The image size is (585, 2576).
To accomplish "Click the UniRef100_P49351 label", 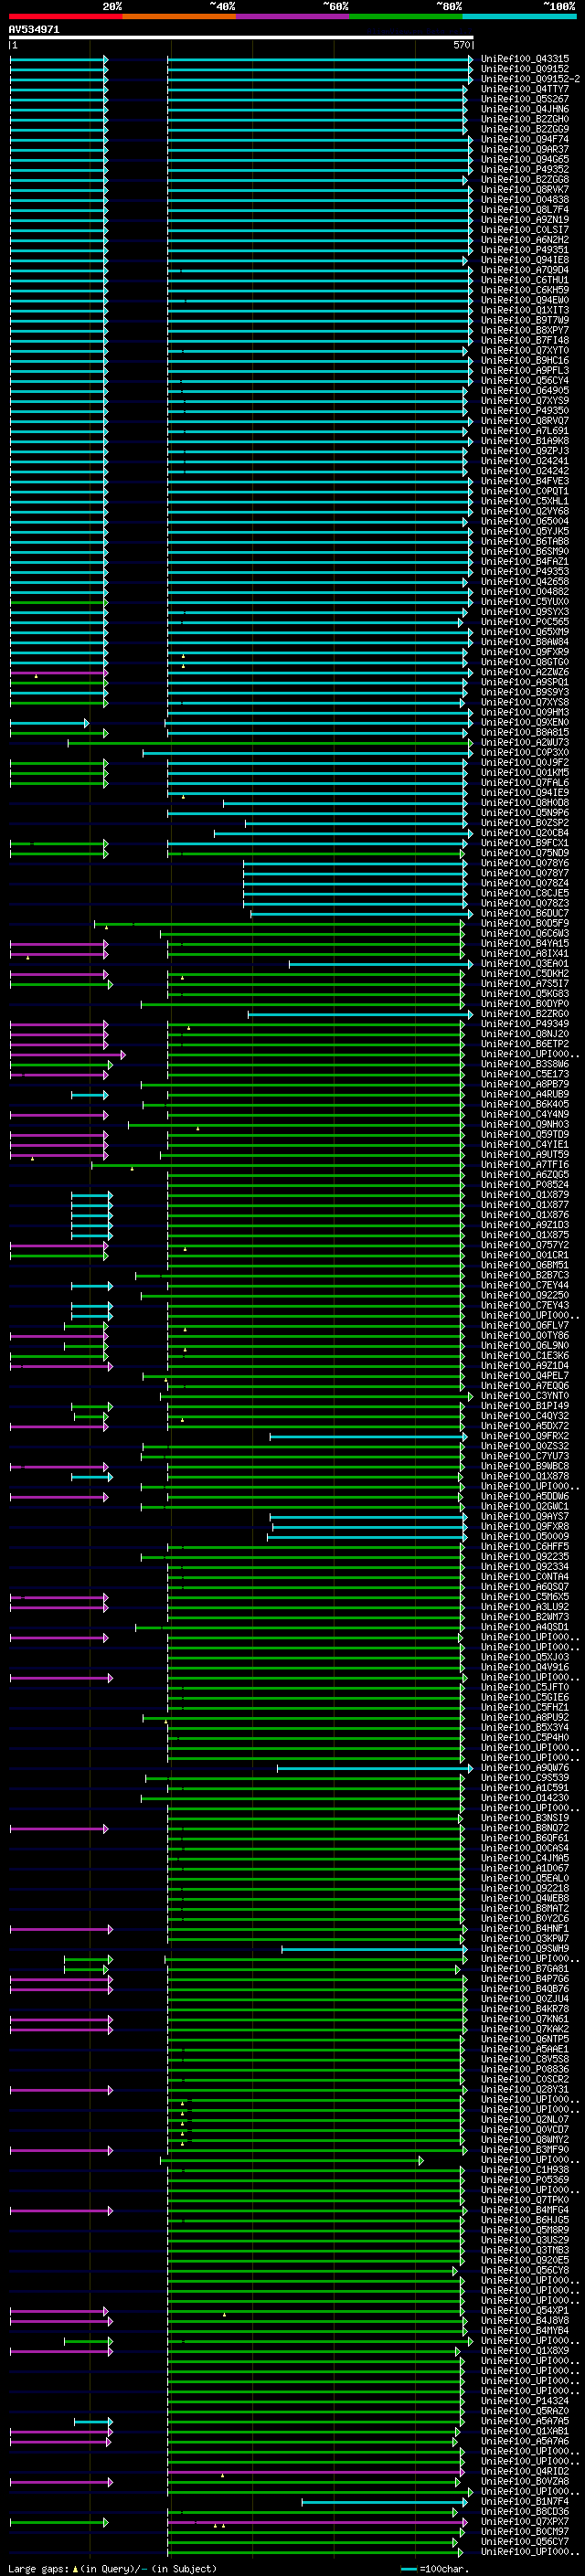I will 525,250.
